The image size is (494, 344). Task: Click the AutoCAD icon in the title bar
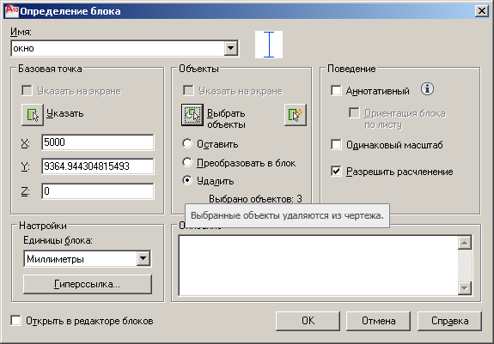[x=12, y=11]
